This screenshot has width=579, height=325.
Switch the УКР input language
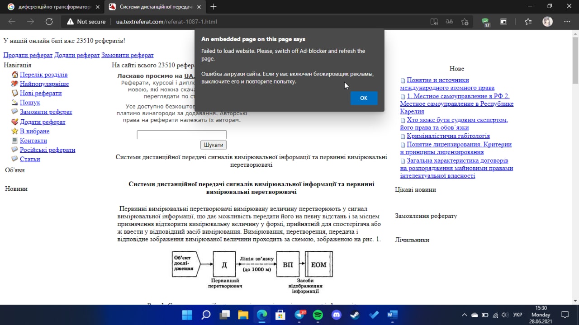pos(518,315)
